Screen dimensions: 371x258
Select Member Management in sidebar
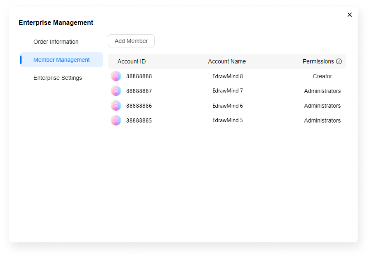62,60
